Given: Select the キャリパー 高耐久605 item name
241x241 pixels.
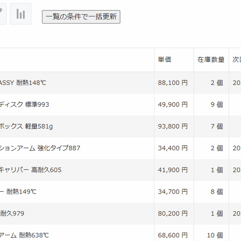Looking at the screenshot, I should pos(30,170).
